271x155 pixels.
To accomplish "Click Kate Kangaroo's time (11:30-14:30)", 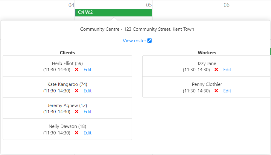I will (x=57, y=91).
